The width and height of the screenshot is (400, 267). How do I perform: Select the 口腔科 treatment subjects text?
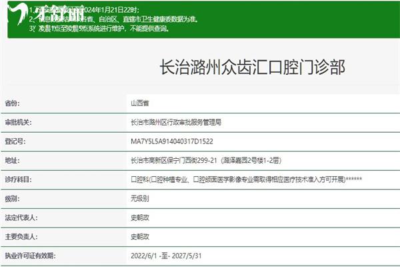(247, 180)
